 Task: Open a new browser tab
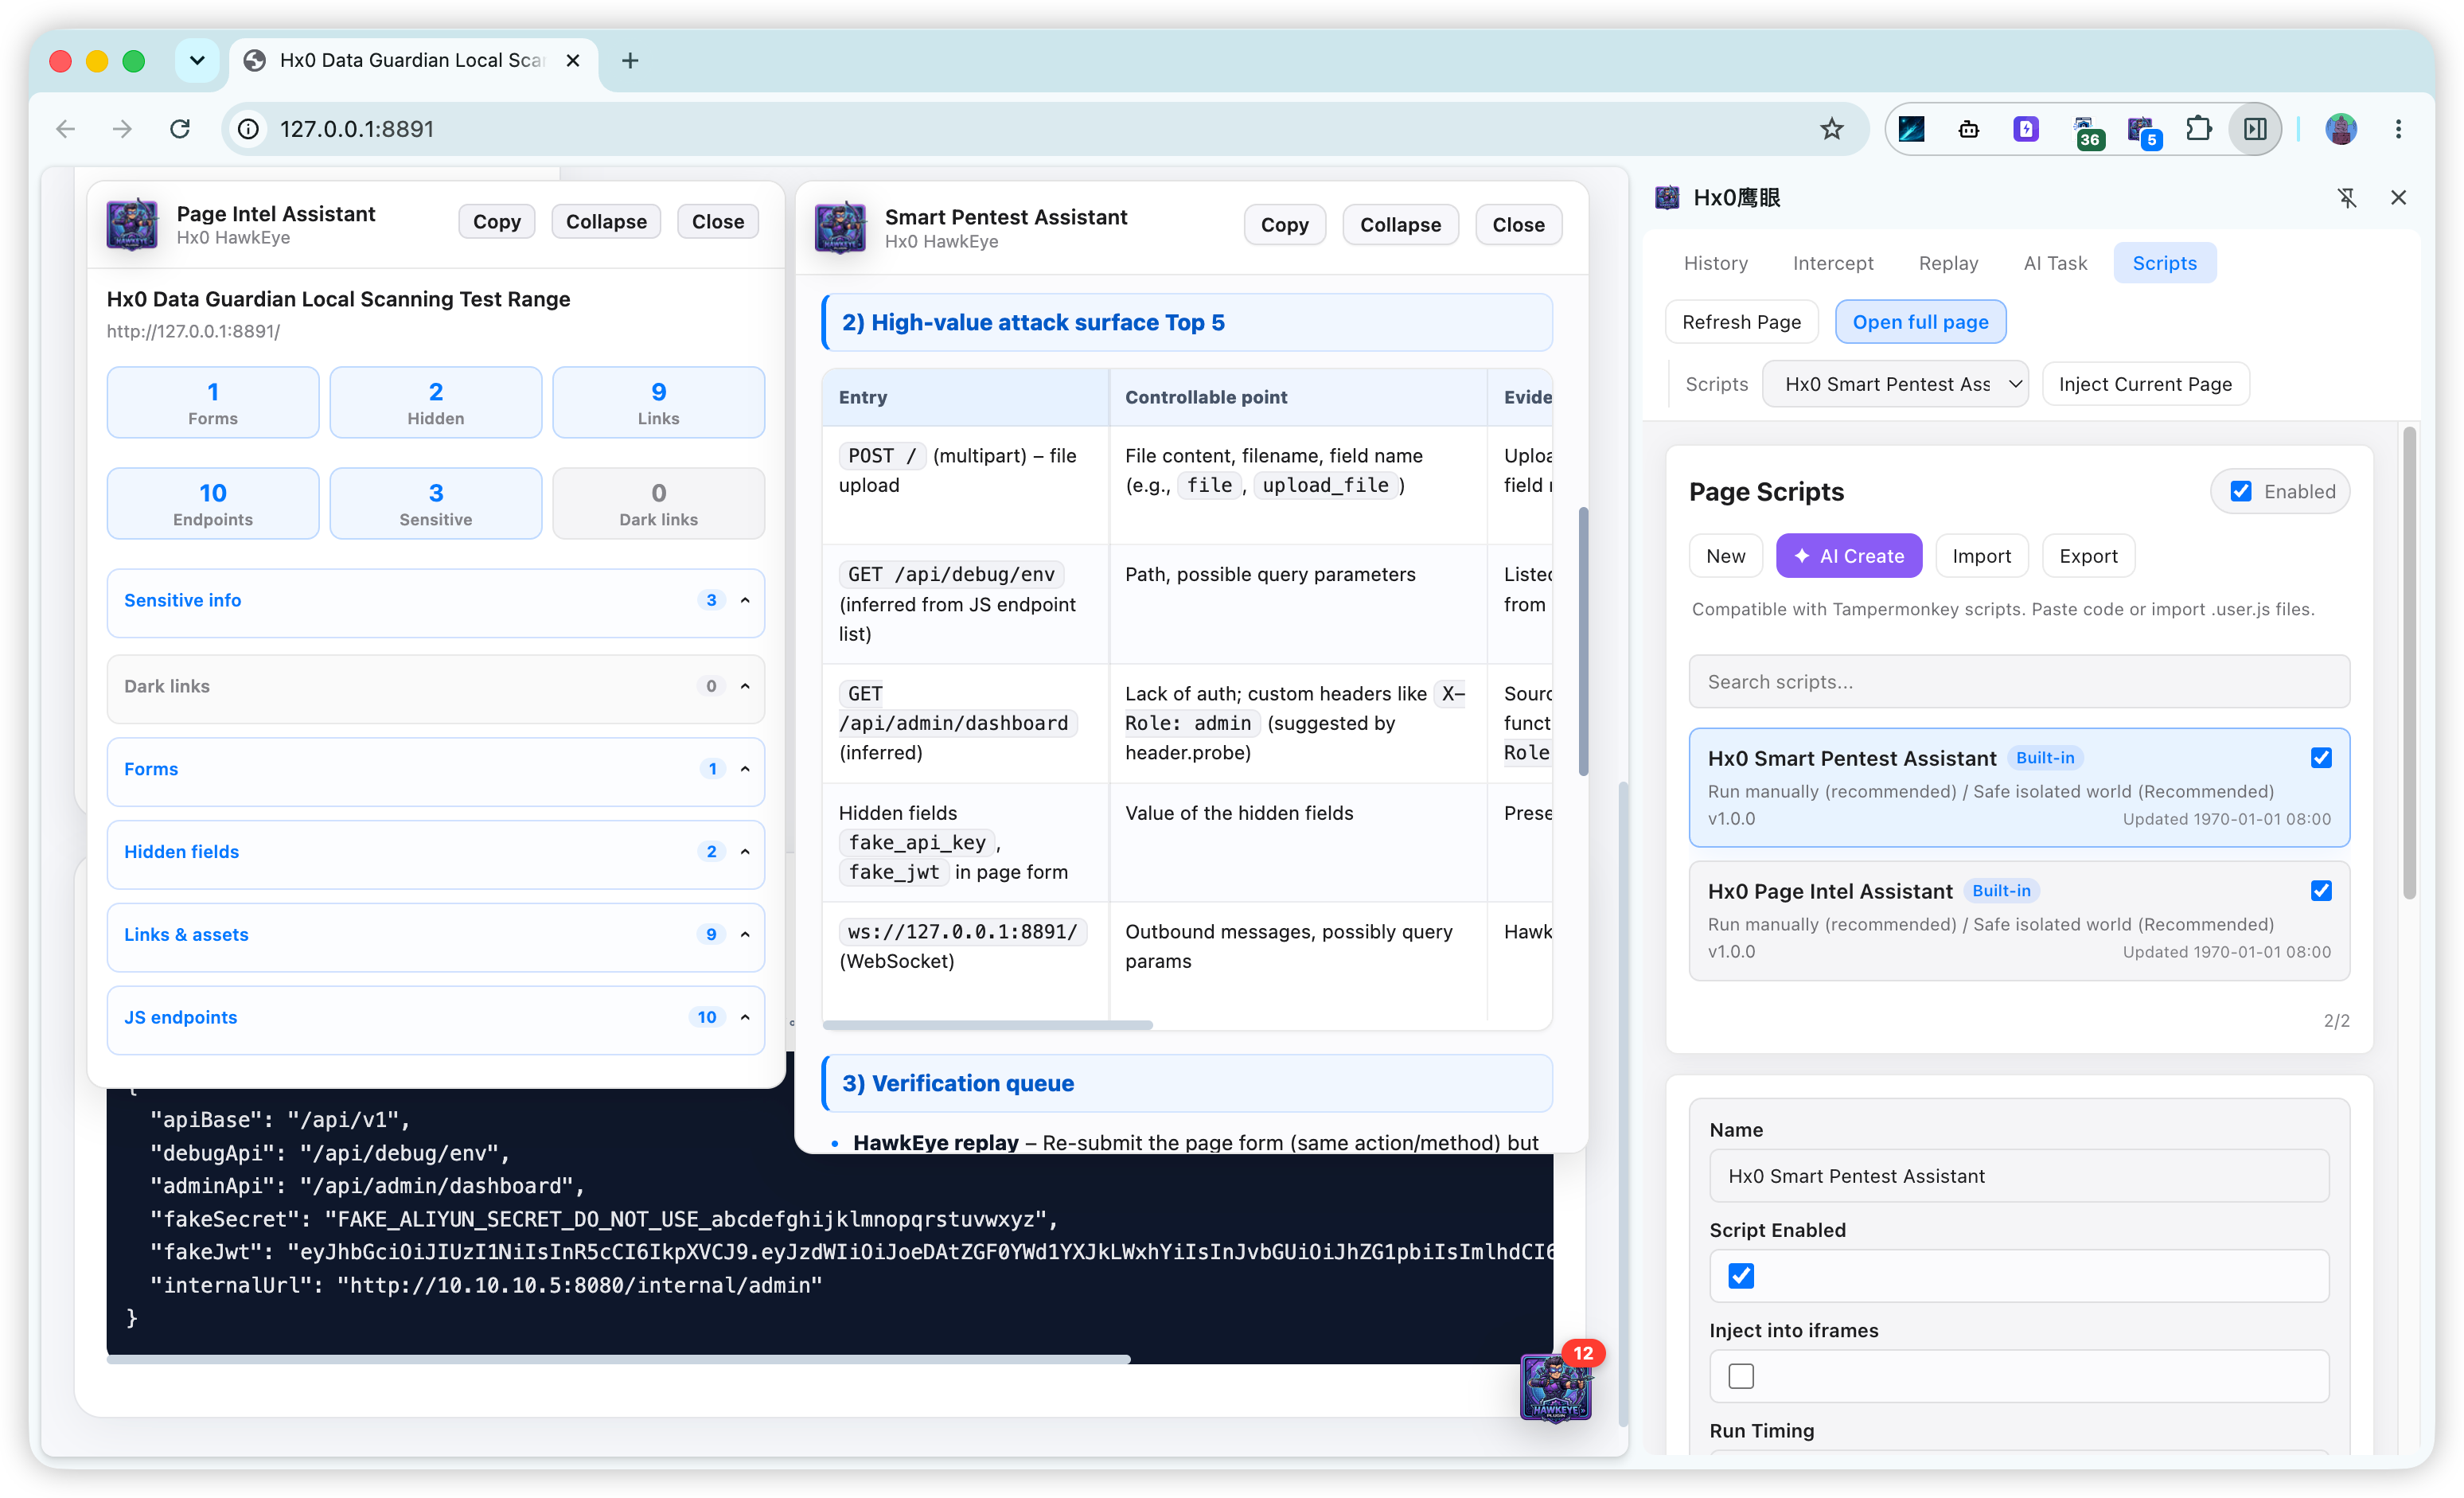point(630,61)
